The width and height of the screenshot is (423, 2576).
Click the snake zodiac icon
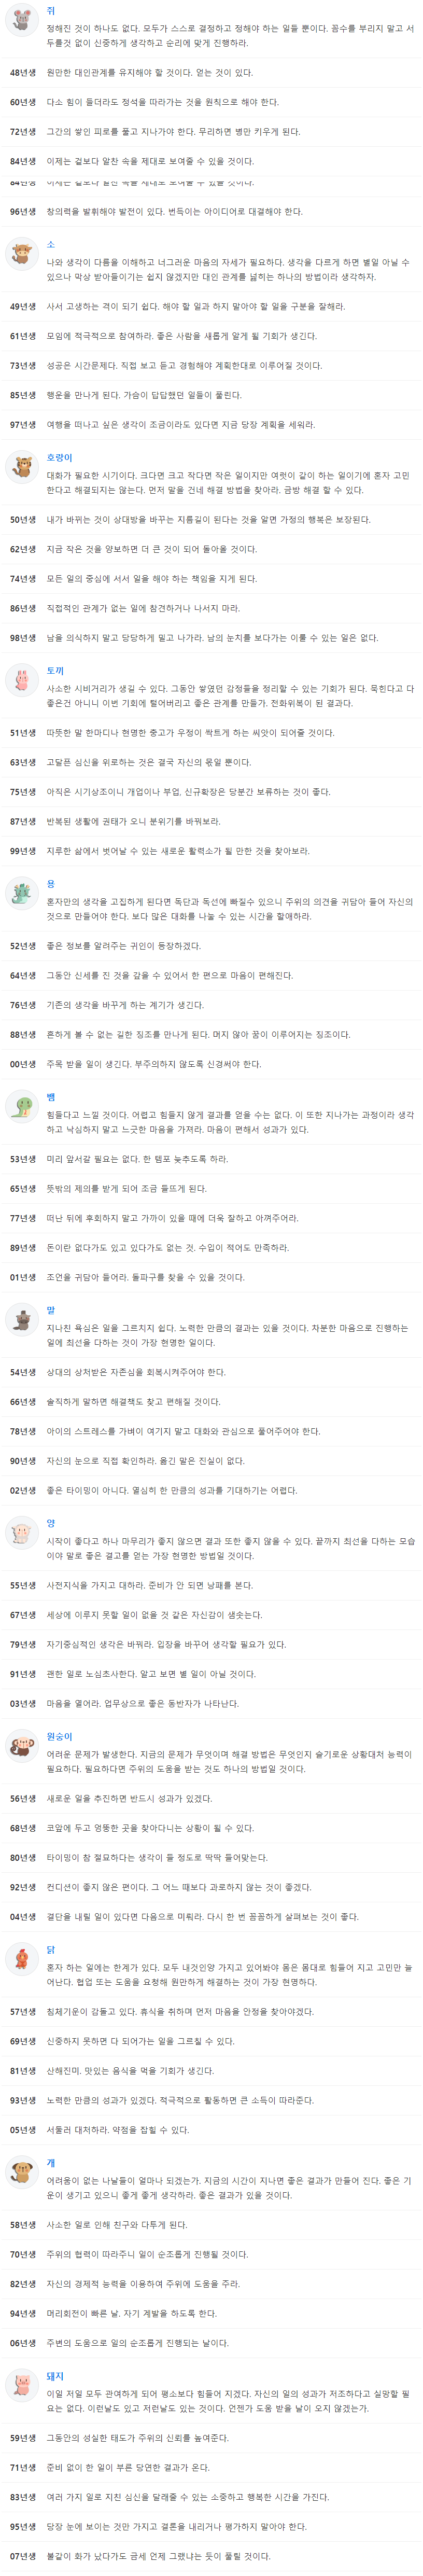(x=21, y=1107)
